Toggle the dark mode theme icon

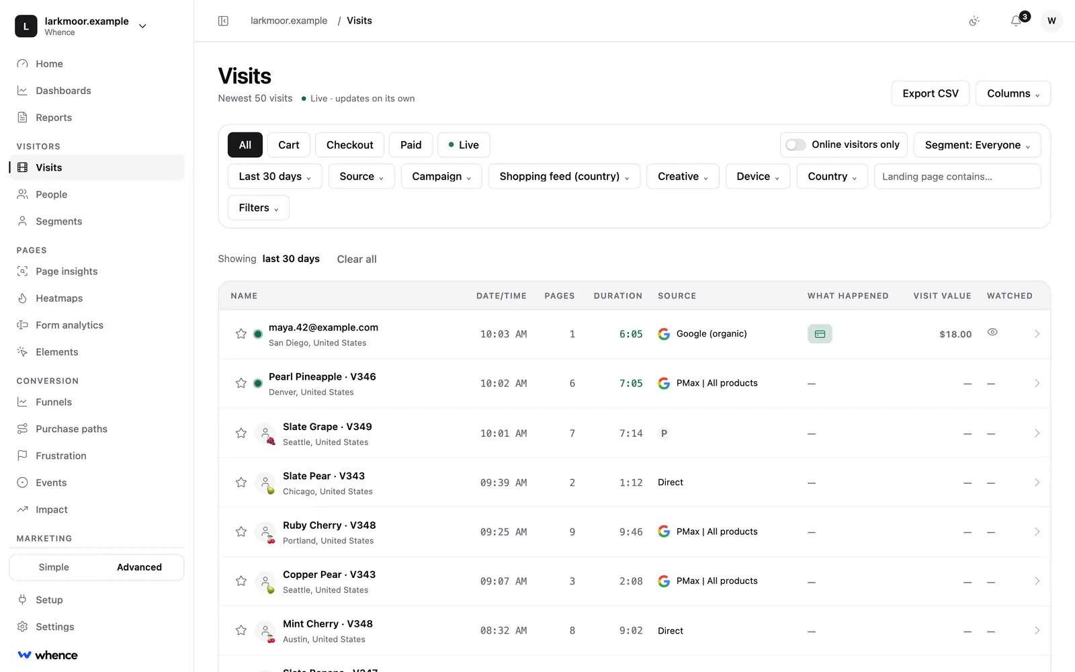(974, 21)
